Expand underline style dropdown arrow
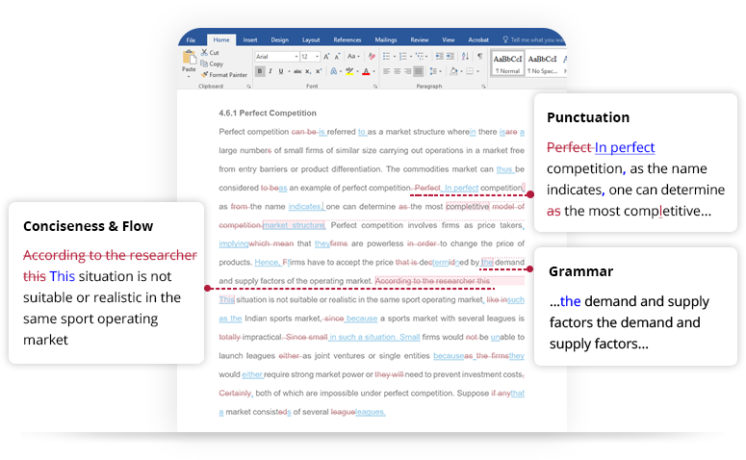Viewport: 746px width, 460px height. tap(289, 71)
